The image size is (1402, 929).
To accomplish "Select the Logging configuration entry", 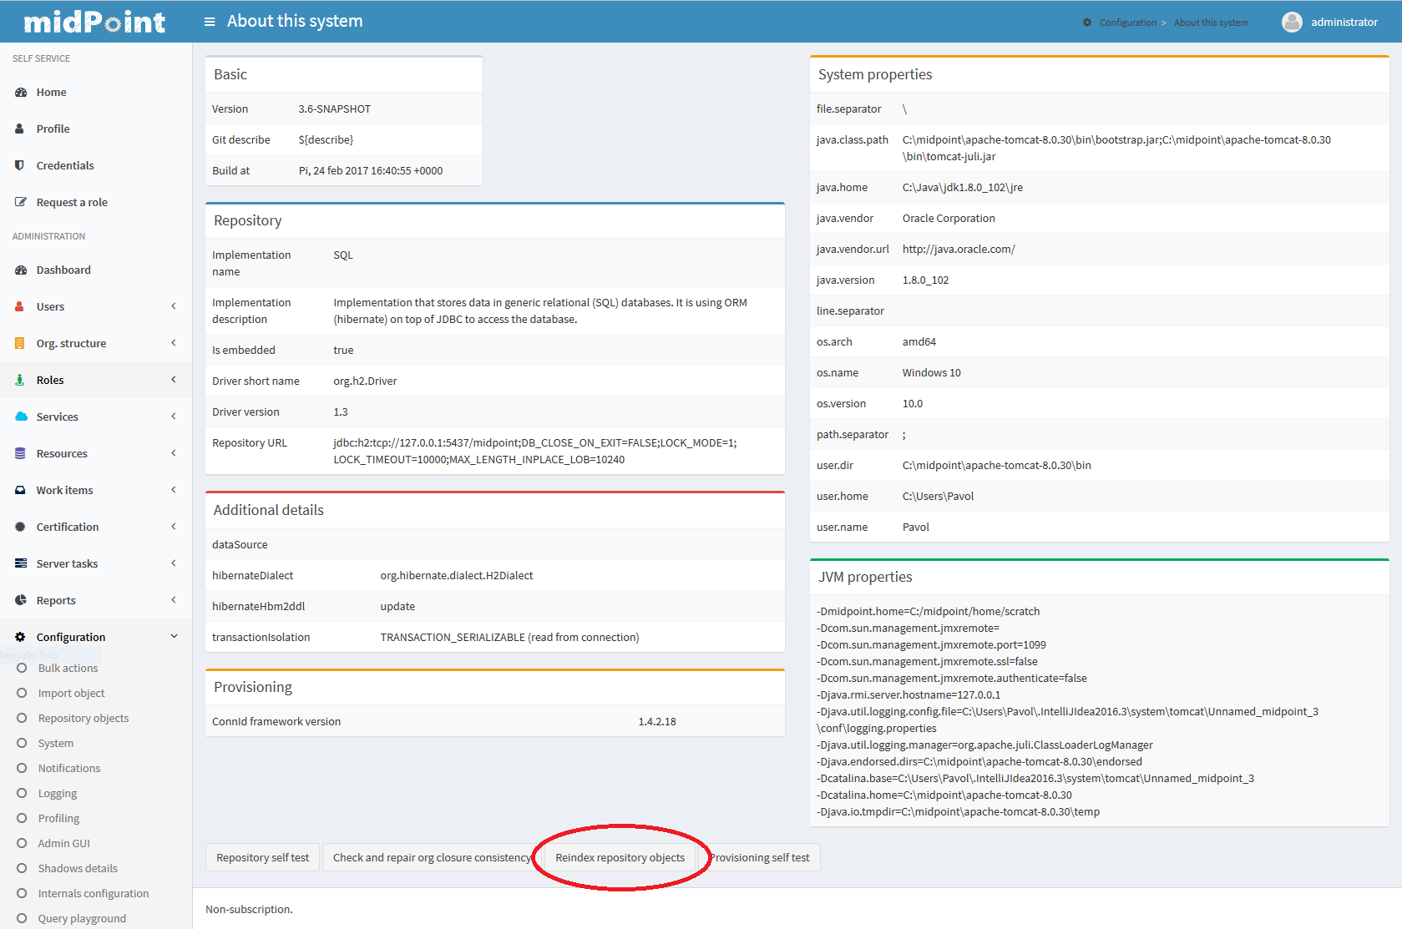I will point(57,794).
